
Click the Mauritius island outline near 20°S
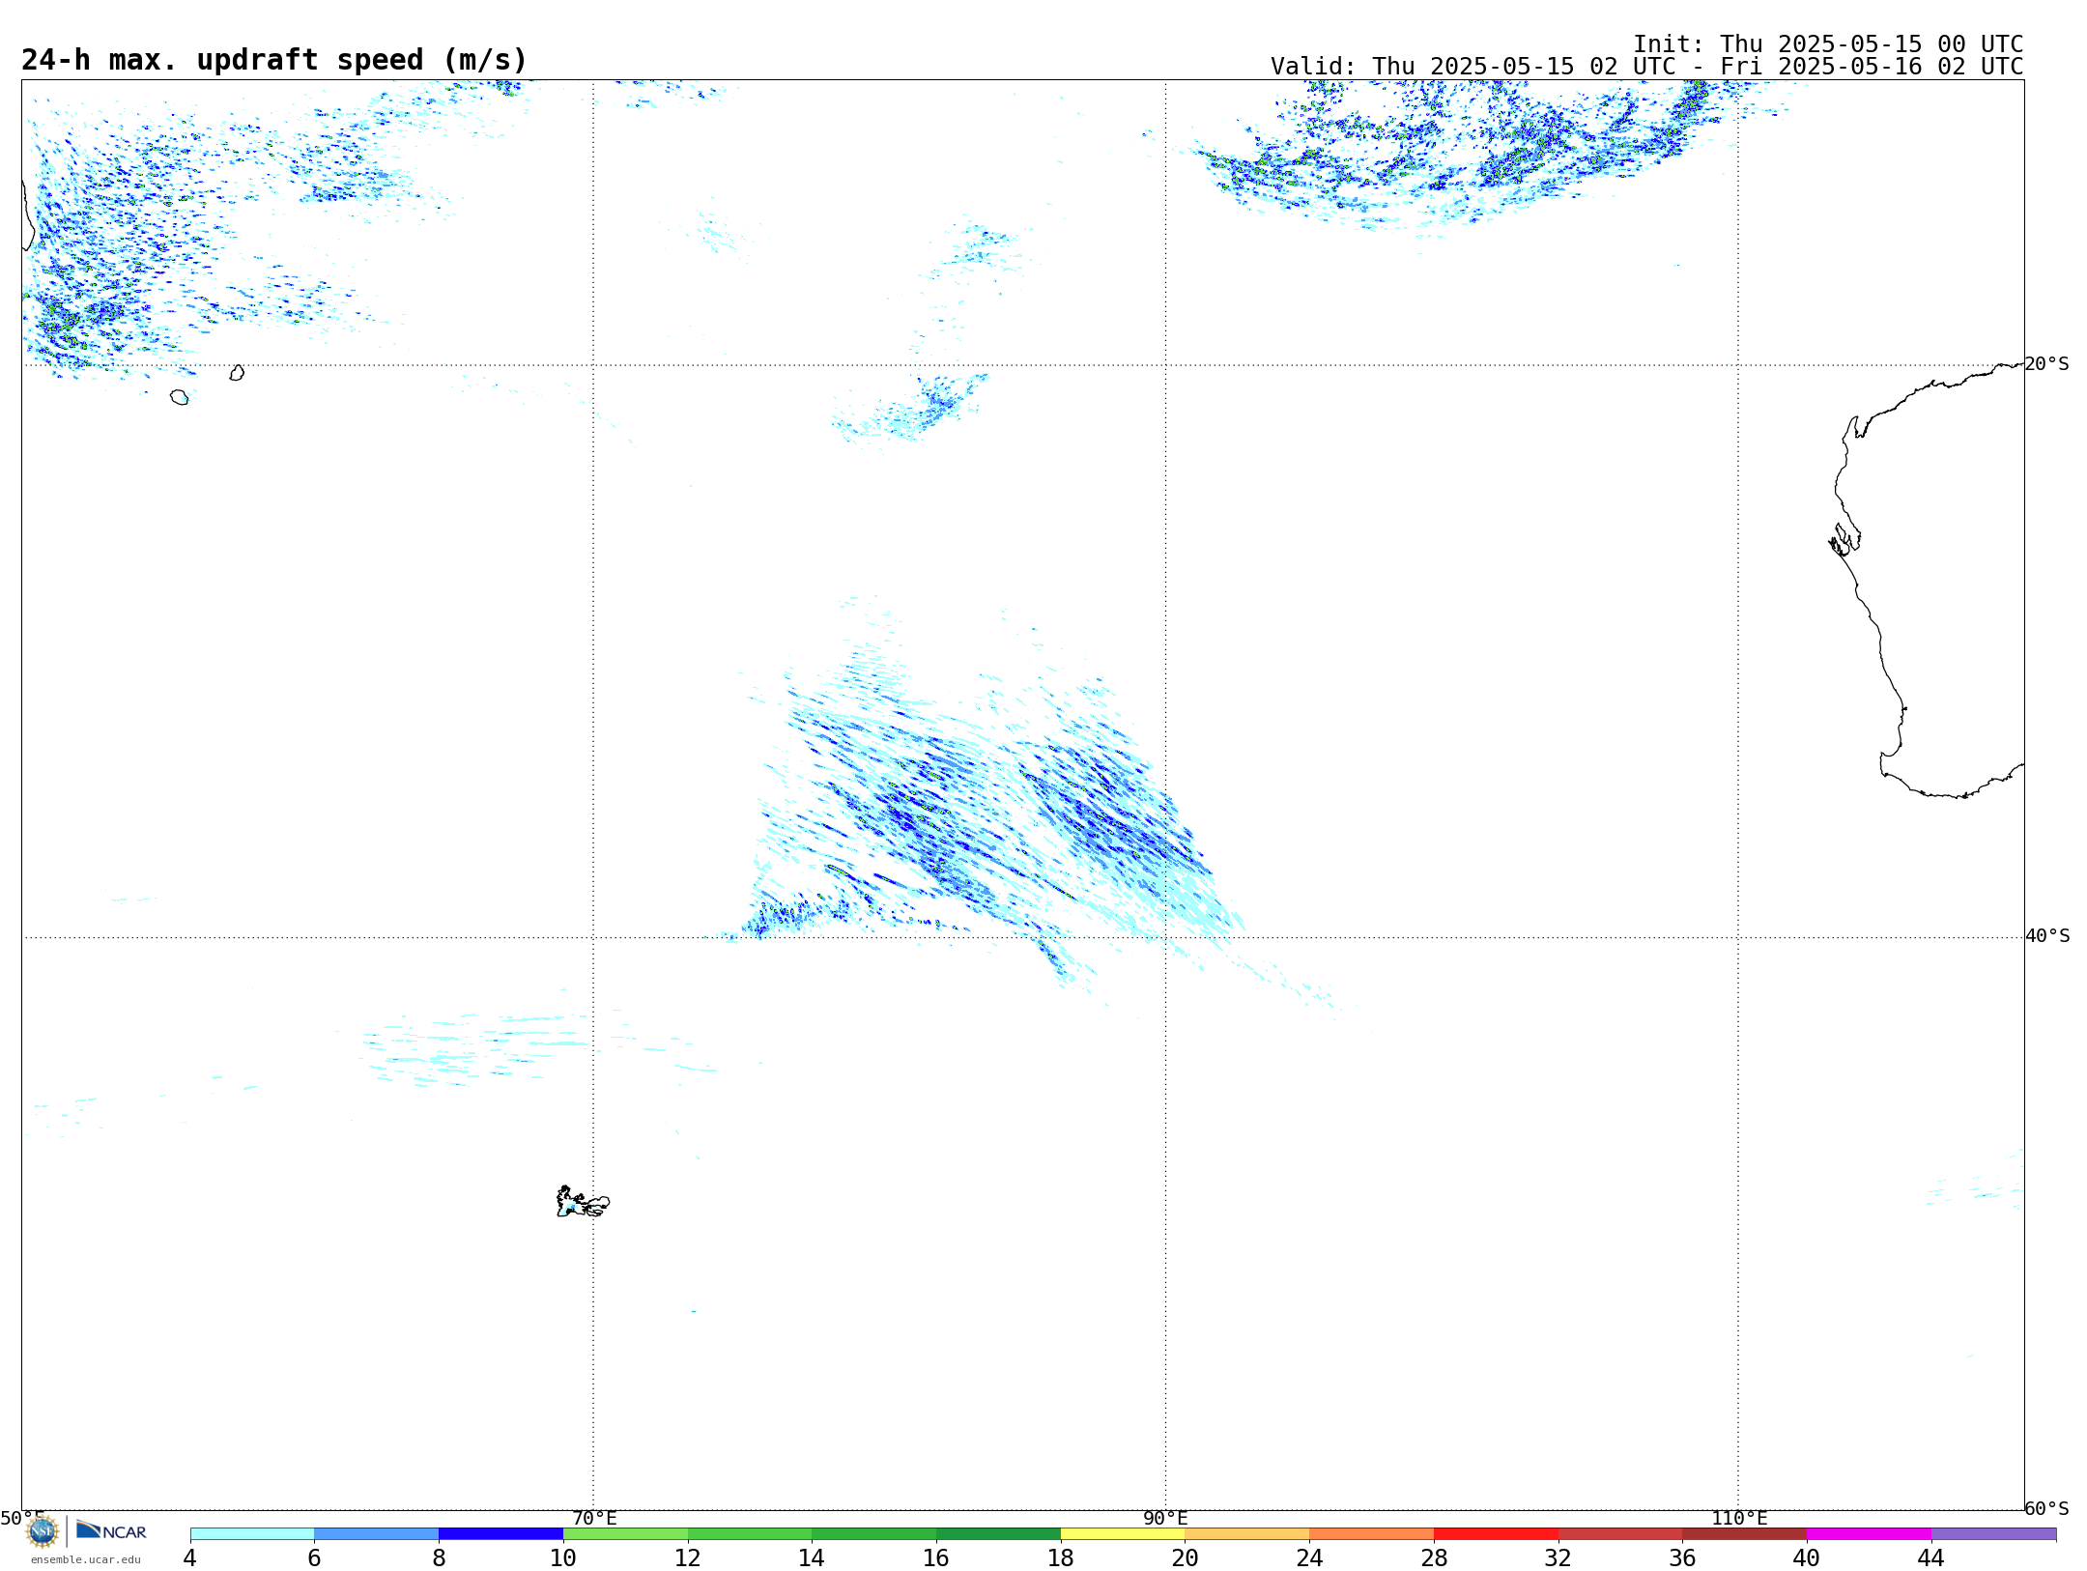point(237,373)
